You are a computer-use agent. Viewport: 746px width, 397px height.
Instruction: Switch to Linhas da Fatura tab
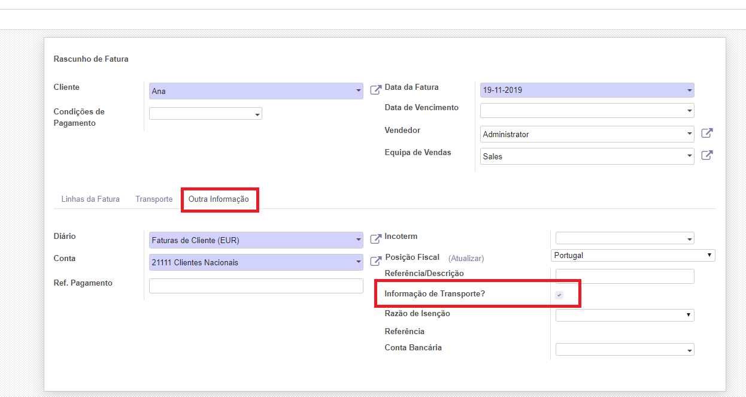pyautogui.click(x=90, y=199)
